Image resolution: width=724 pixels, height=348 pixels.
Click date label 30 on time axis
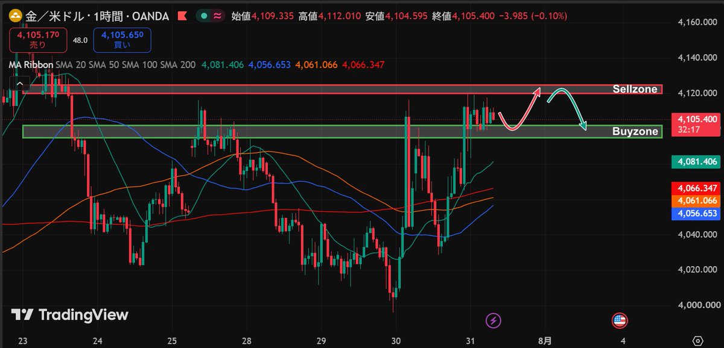(396, 341)
